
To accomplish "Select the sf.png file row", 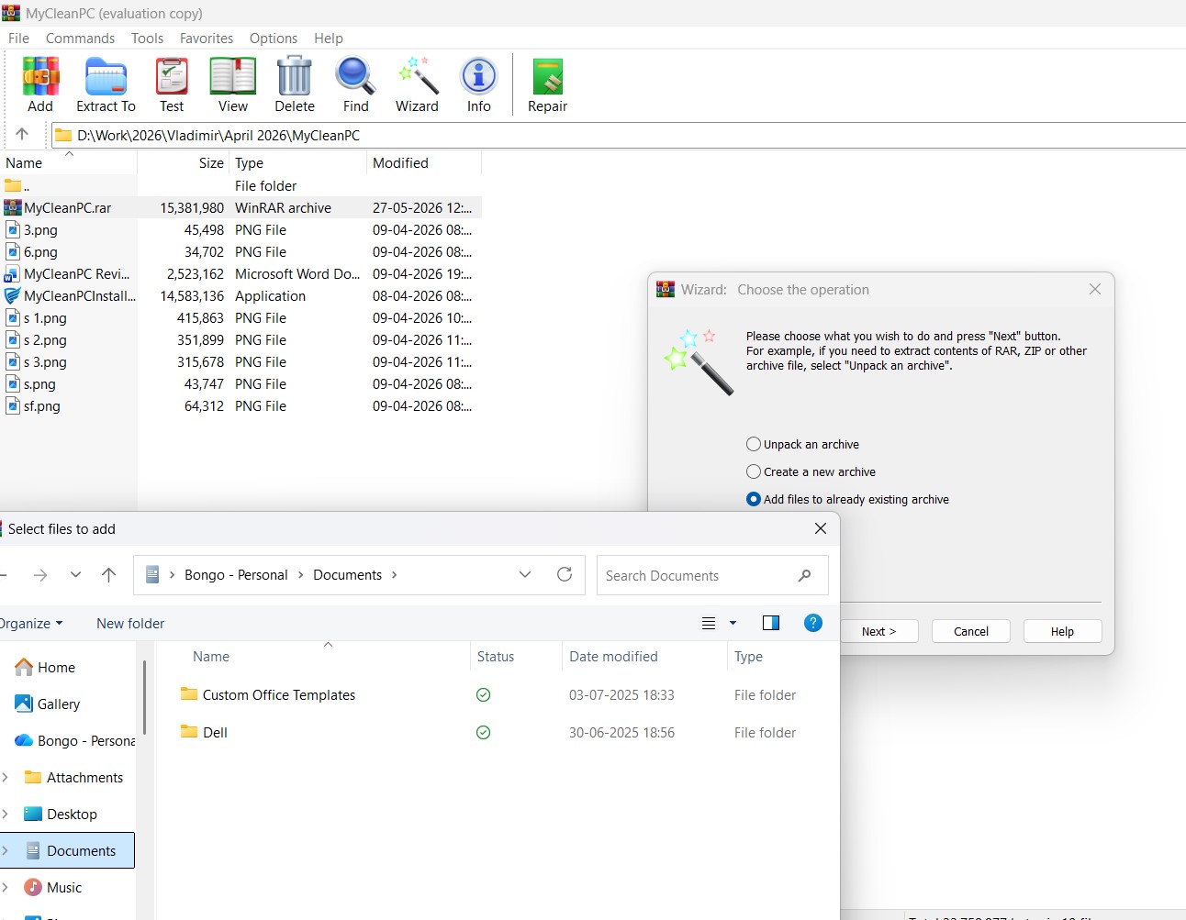I will [x=241, y=405].
